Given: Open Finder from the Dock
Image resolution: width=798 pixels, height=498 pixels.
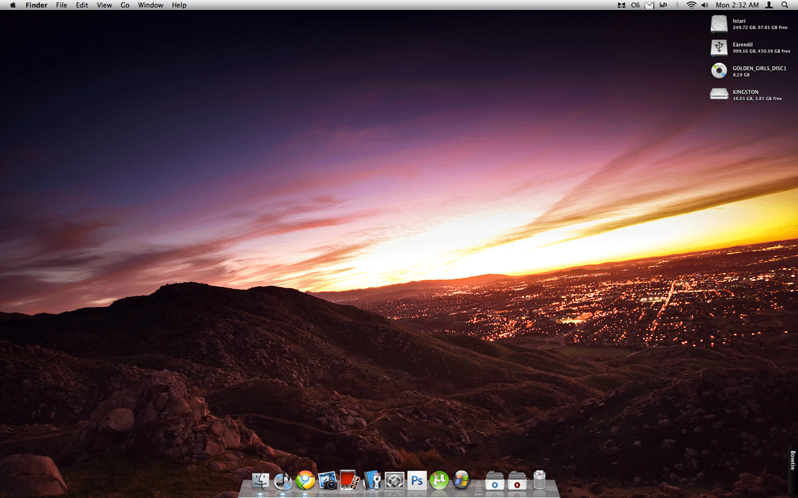Looking at the screenshot, I should [x=261, y=481].
